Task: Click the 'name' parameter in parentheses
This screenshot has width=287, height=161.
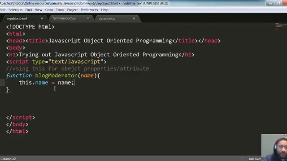Action: [x=87, y=76]
